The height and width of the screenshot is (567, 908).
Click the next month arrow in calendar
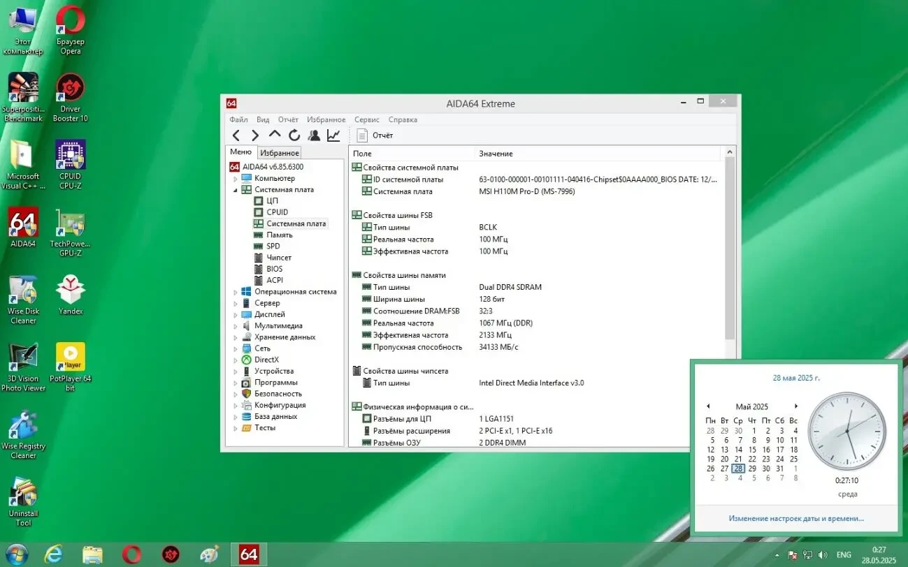pyautogui.click(x=796, y=406)
